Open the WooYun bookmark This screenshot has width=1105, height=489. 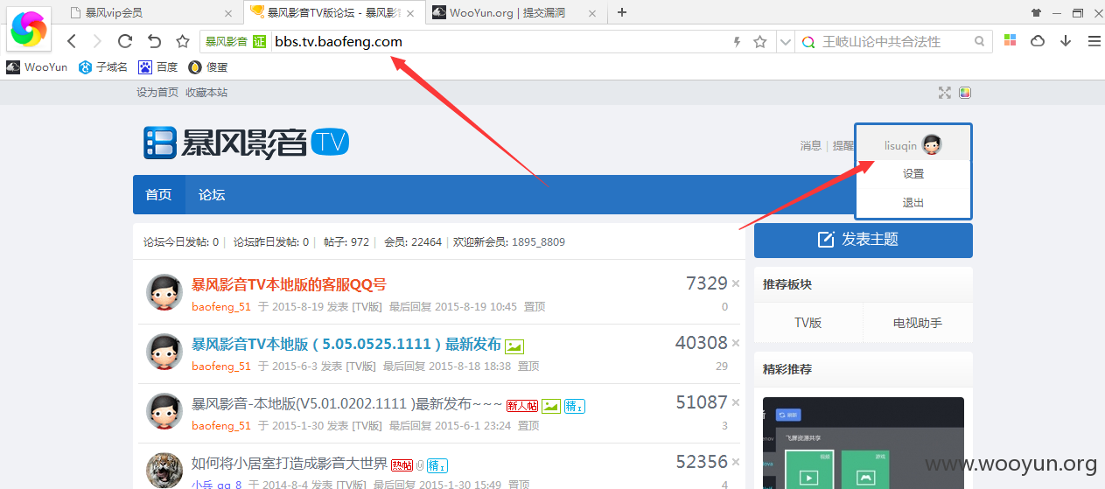37,67
